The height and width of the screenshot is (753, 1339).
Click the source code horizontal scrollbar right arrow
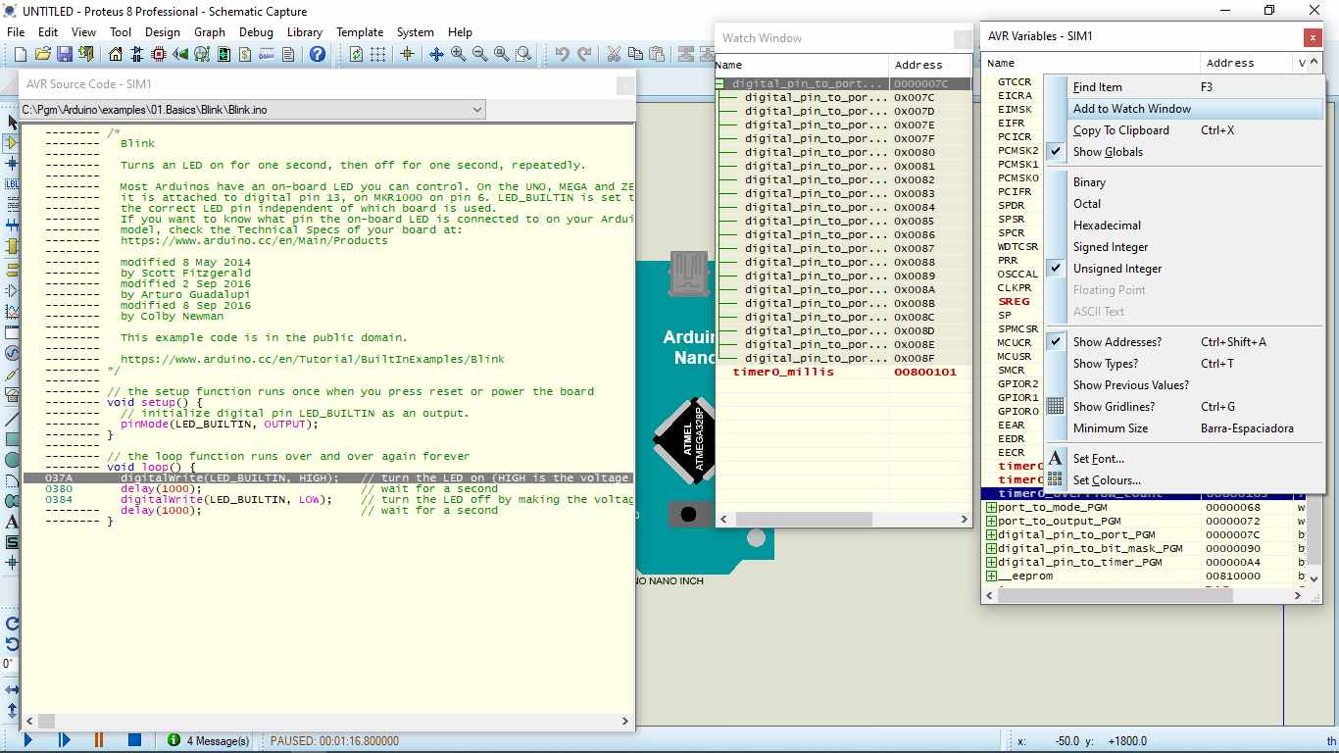[625, 721]
